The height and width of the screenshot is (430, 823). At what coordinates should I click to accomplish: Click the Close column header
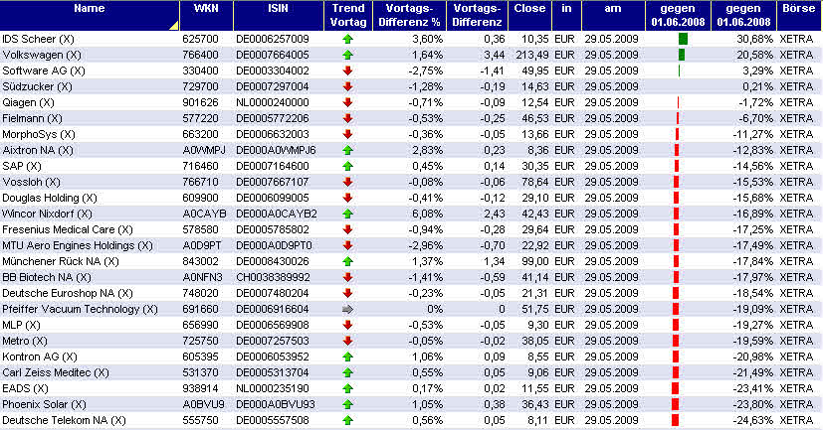[529, 15]
